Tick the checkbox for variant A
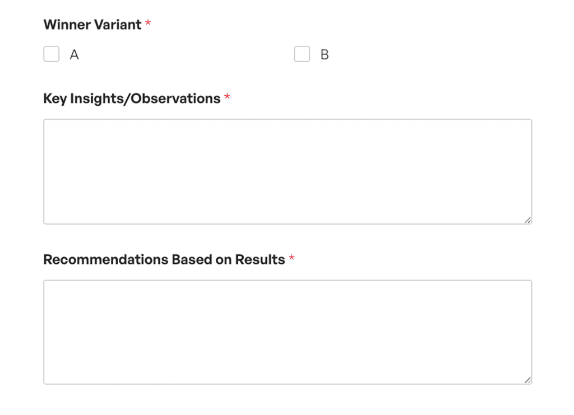Image resolution: width=574 pixels, height=415 pixels. pyautogui.click(x=51, y=54)
